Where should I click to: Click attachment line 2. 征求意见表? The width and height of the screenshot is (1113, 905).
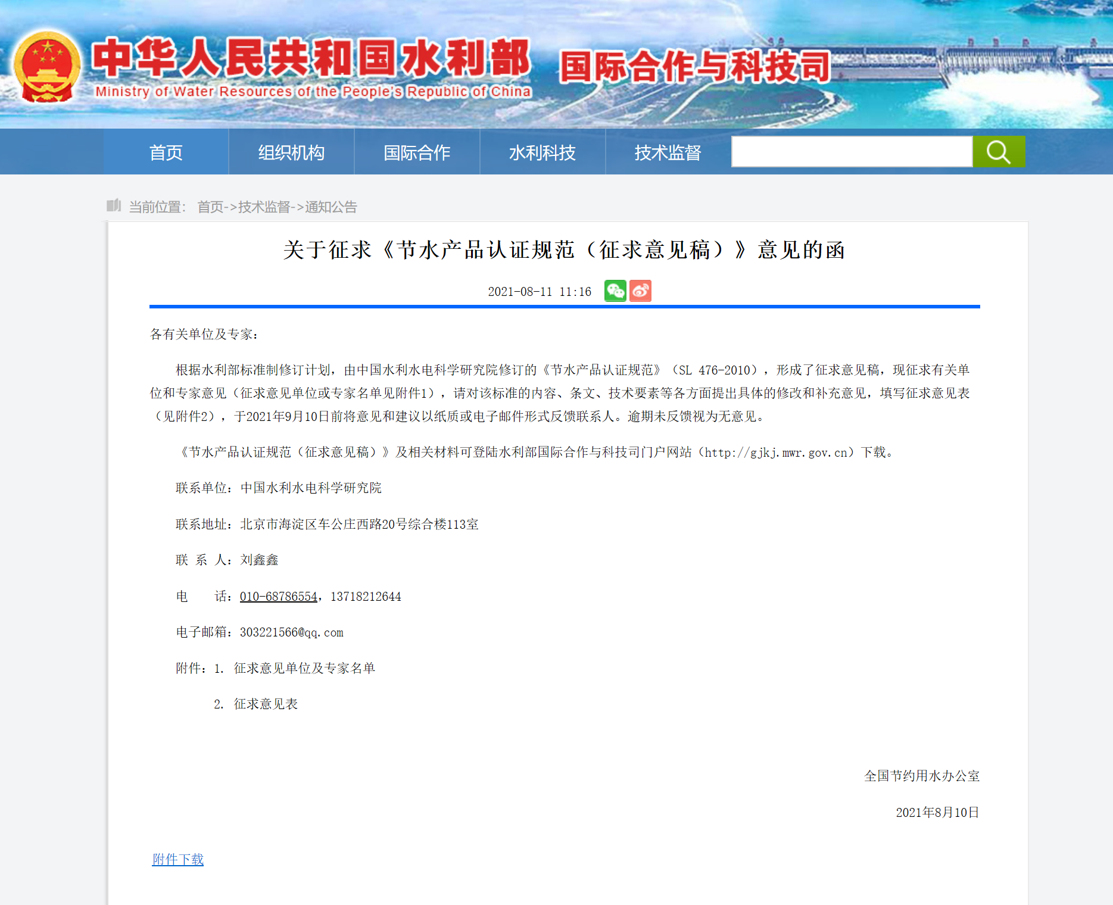click(256, 704)
